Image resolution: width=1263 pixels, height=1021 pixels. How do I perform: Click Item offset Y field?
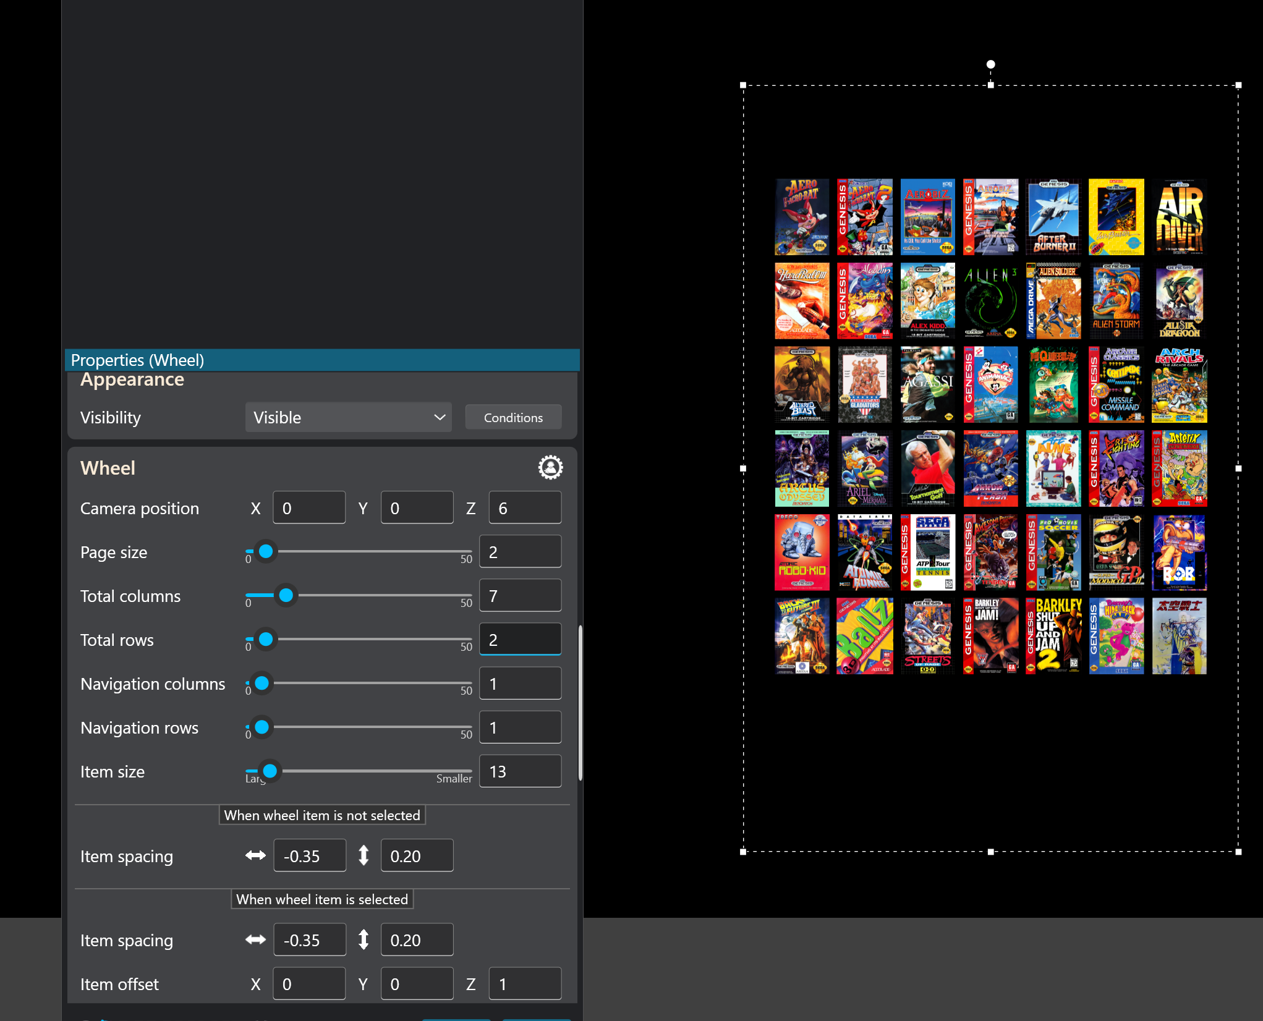pyautogui.click(x=417, y=984)
